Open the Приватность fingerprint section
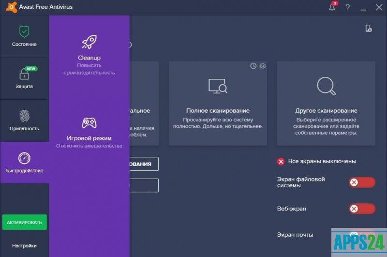387x257 pixels. 24,121
